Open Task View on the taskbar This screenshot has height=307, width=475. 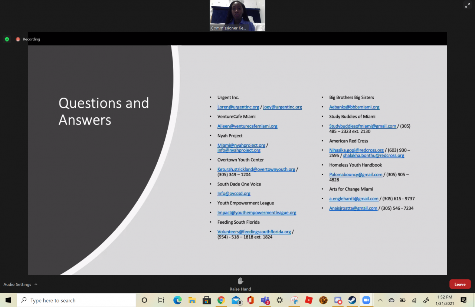pyautogui.click(x=161, y=300)
